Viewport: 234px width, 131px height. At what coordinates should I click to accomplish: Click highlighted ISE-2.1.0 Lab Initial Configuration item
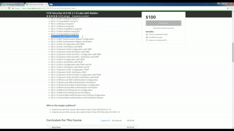coord(65,36)
